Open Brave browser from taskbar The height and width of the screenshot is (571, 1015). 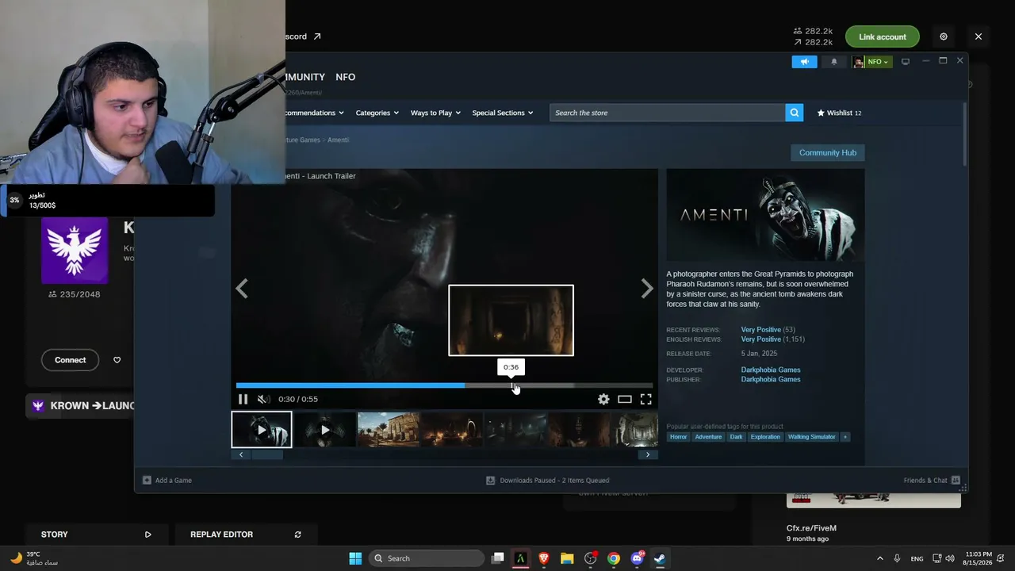(x=544, y=558)
